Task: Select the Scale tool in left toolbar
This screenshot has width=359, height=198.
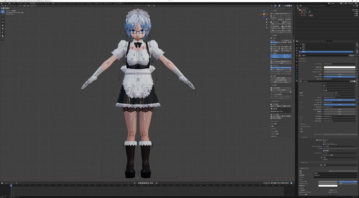Action: pos(3,25)
